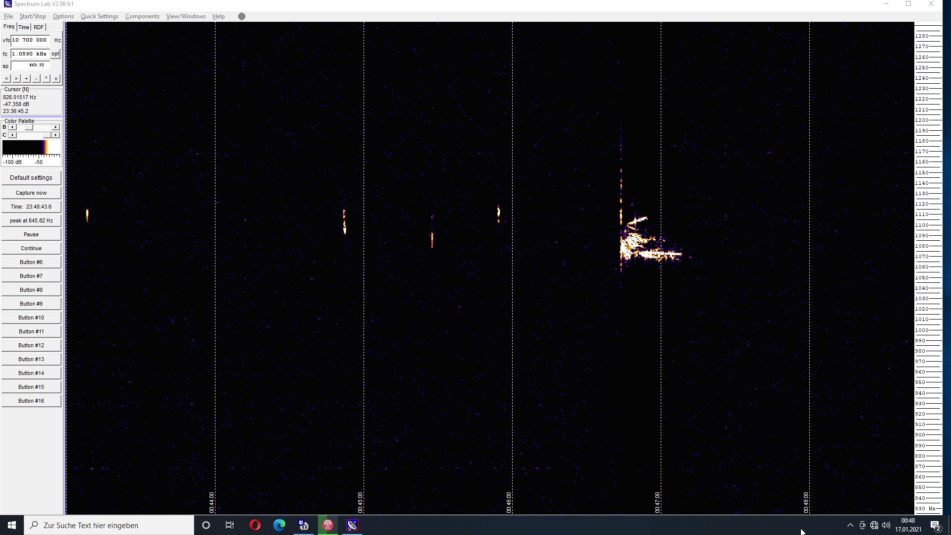Image resolution: width=951 pixels, height=535 pixels.
Task: Switch to the Freq tab
Action: 9,27
